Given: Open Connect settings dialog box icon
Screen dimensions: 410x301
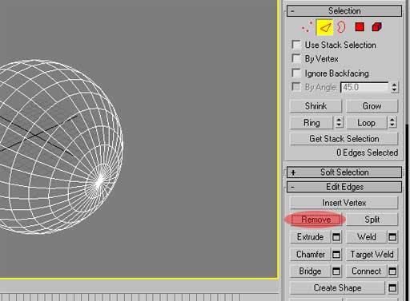Looking at the screenshot, I should tap(392, 271).
